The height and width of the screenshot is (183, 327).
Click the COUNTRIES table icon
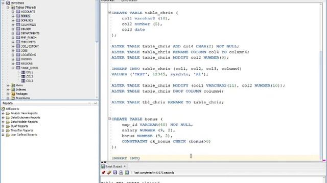tap(18, 25)
